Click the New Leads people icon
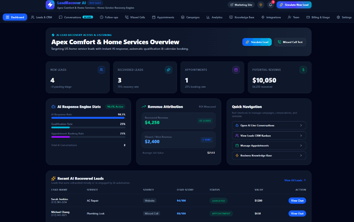 (x=101, y=70)
